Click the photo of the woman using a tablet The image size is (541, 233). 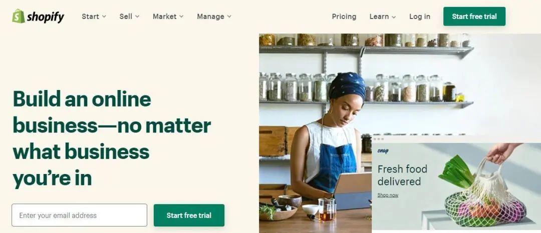pos(316,133)
